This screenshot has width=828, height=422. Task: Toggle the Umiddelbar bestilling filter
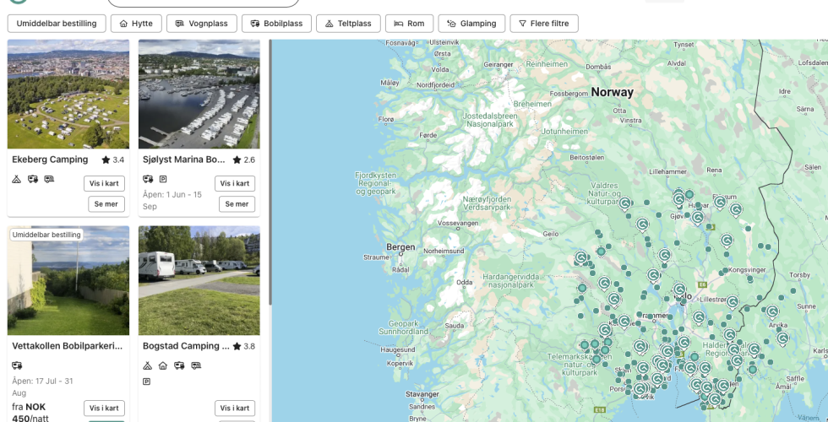[x=57, y=24]
